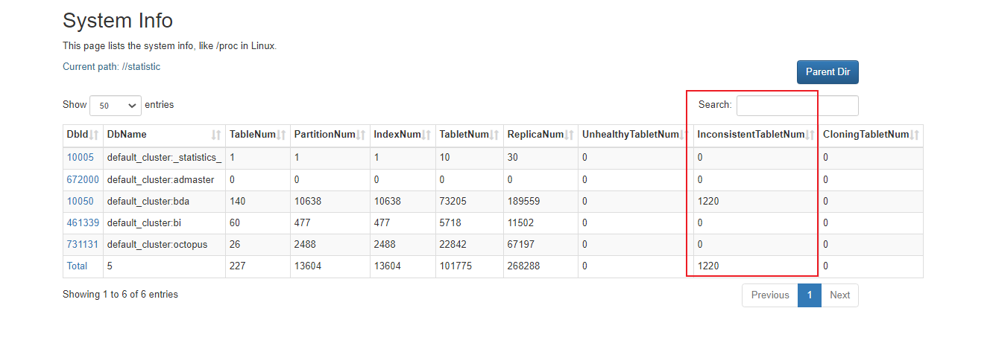993x343 pixels.
Task: Select page 1 in pagination
Action: tap(809, 295)
